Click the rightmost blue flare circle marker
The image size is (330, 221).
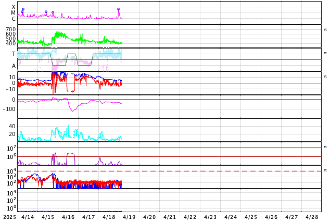point(118,9)
